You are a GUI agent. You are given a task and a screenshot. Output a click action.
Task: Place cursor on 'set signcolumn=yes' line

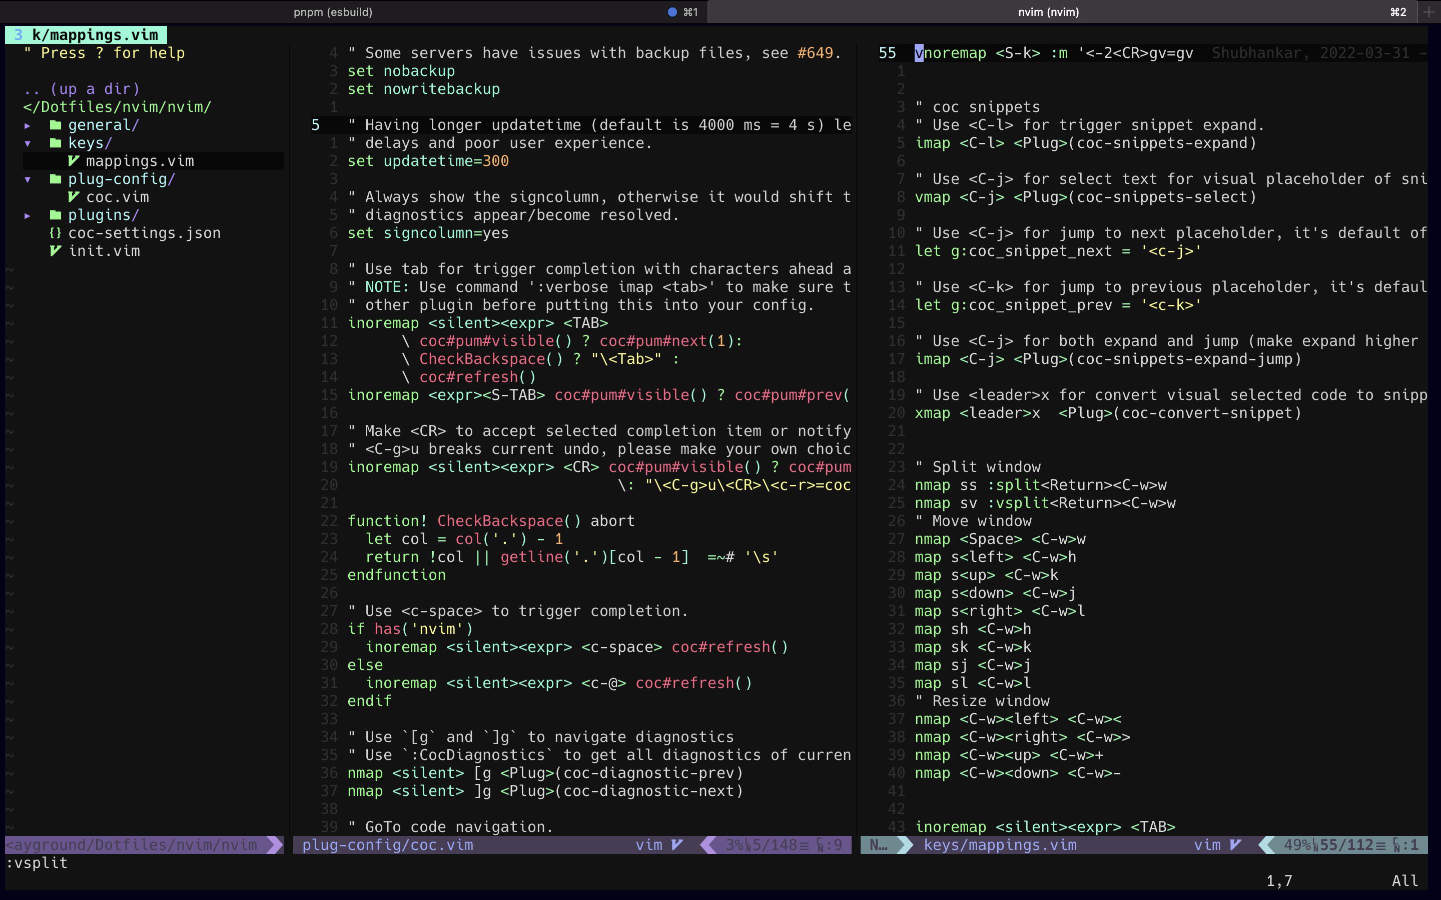pos(428,232)
